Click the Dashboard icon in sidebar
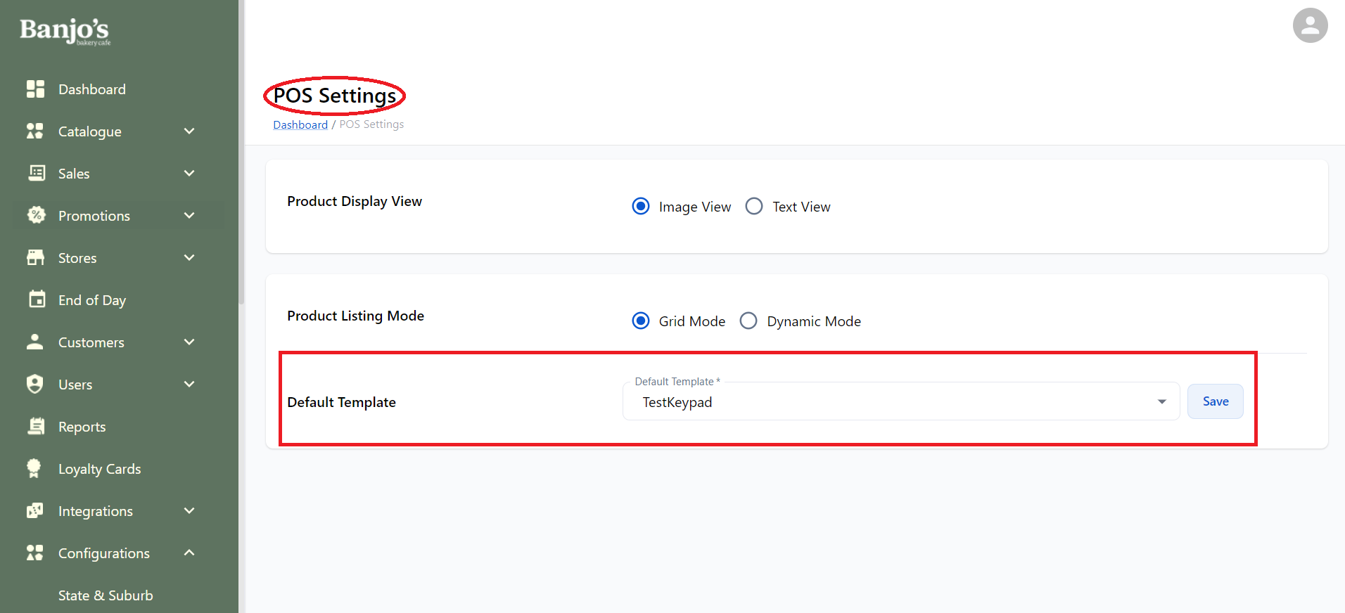This screenshot has width=1345, height=613. tap(35, 89)
